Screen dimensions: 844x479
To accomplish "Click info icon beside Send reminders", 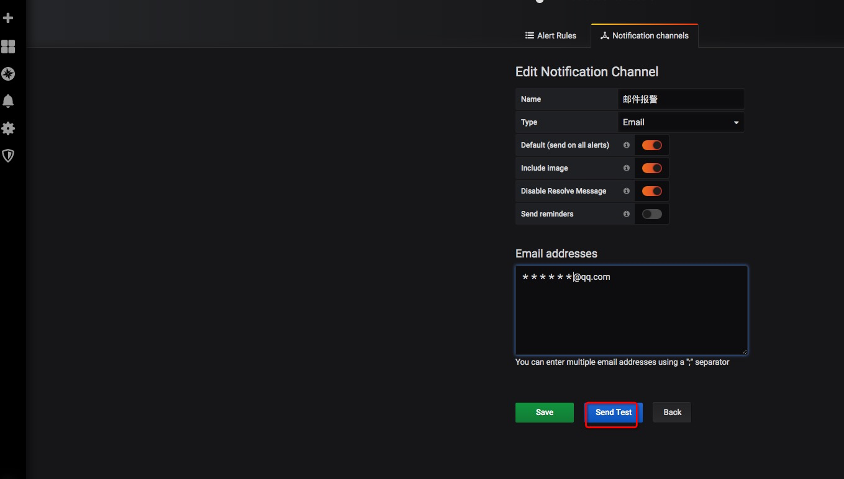I will pyautogui.click(x=626, y=214).
